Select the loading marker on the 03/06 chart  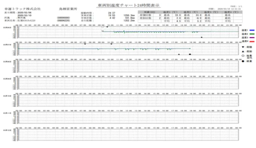[107, 27]
